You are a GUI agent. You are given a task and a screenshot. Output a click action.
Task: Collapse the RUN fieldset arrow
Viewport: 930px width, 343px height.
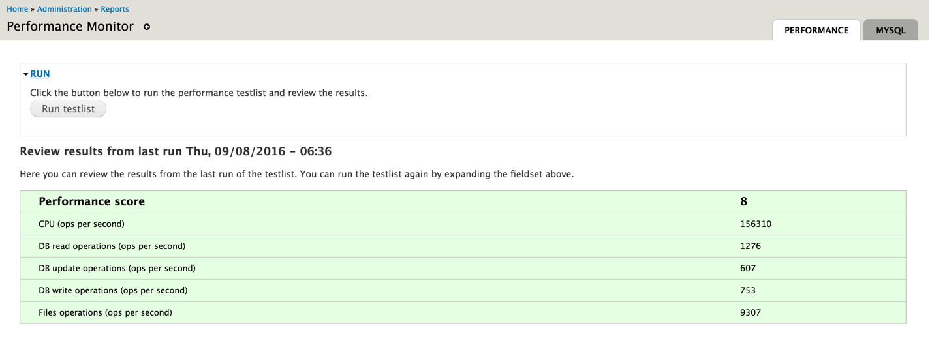coord(25,74)
